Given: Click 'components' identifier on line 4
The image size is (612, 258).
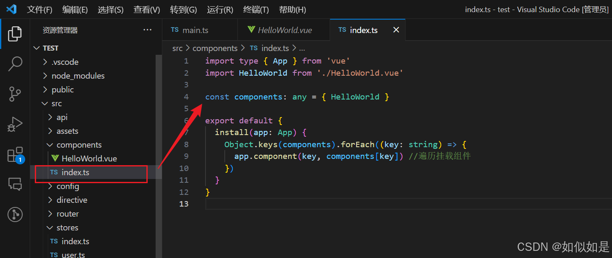Looking at the screenshot, I should click(x=258, y=97).
